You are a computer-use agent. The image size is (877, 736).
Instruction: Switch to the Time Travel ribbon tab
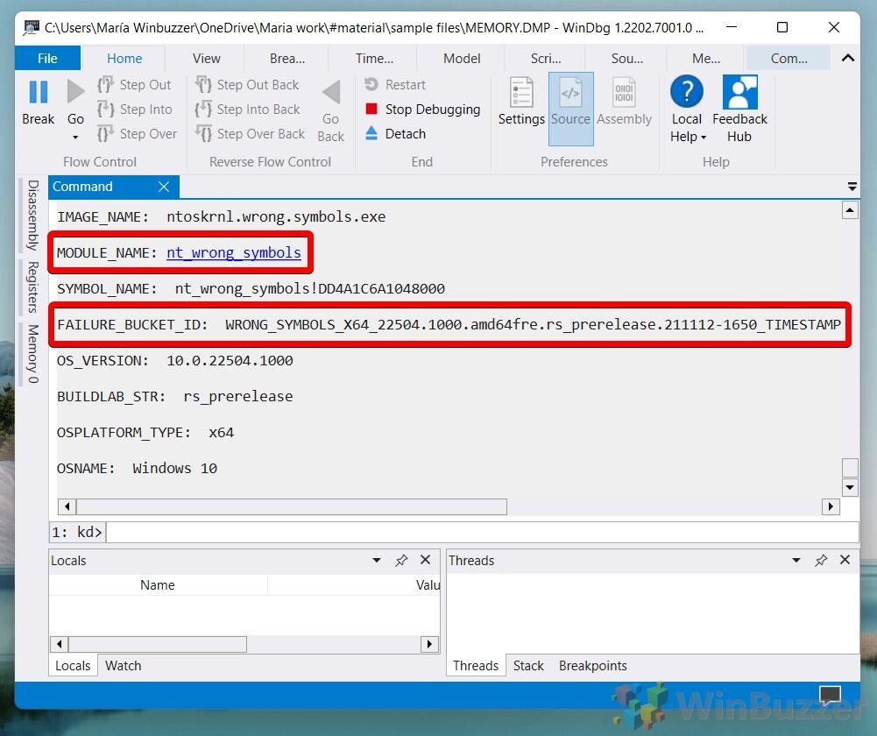tap(374, 58)
